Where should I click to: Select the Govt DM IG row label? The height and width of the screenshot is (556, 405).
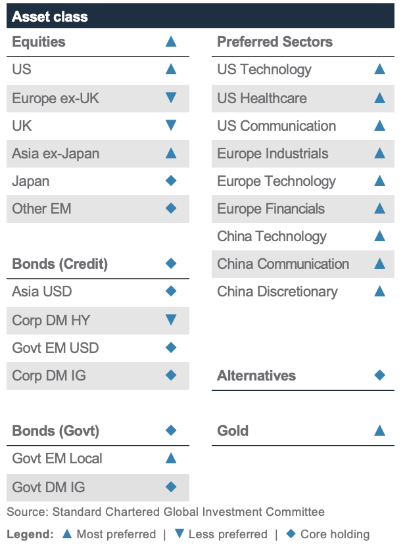(x=49, y=488)
